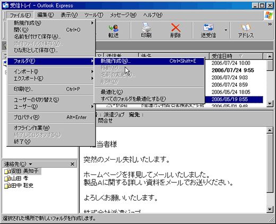
Task: Open the 編集(E) menu
Action: coord(46,15)
